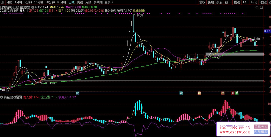
Task: Click MA10: 7.47 label
Action: [x=57, y=7]
